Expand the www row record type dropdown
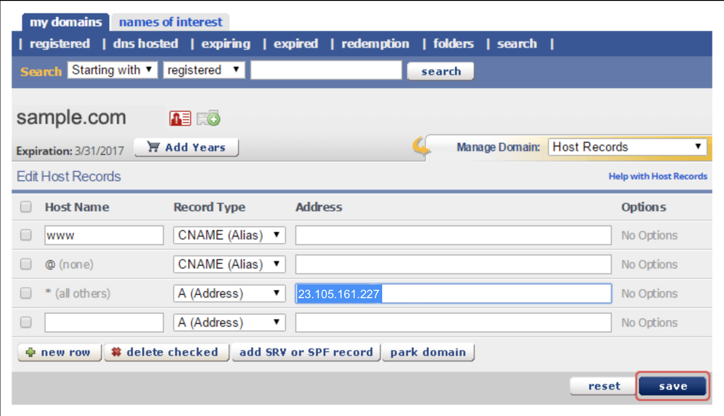Viewport: 724px width, 416px height. [x=229, y=235]
